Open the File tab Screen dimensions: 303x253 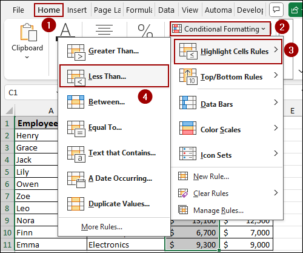click(18, 10)
